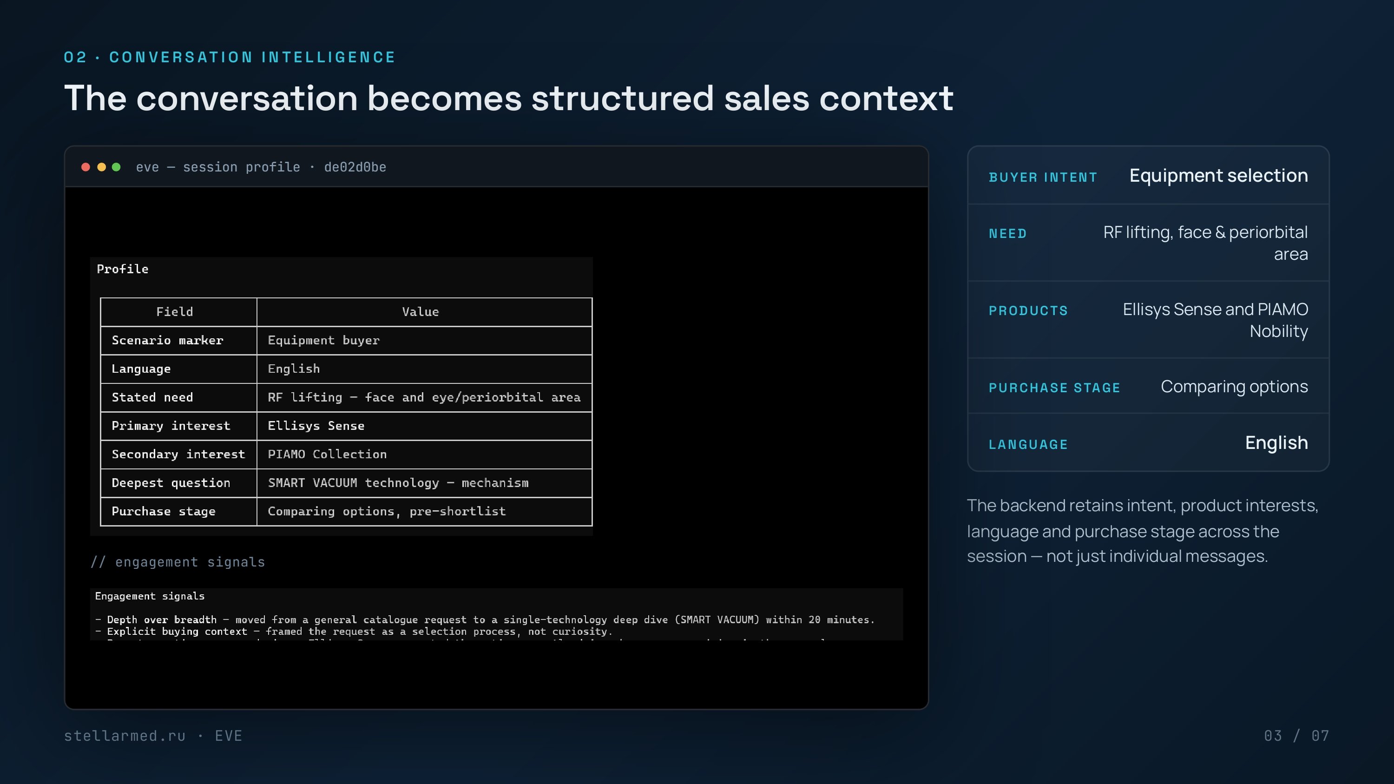Viewport: 1394px width, 784px height.
Task: Click the 'LANGUAGE' label in the summary card
Action: (1028, 445)
